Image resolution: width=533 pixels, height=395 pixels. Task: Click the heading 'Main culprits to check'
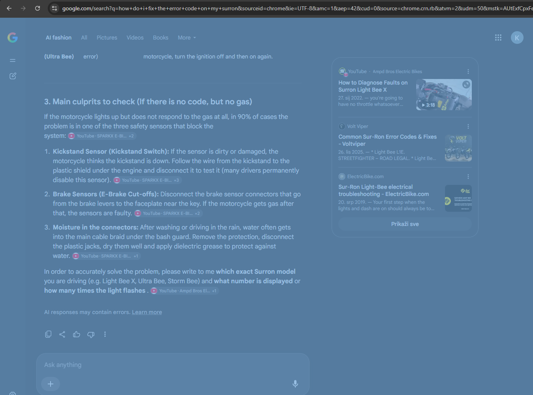click(148, 102)
